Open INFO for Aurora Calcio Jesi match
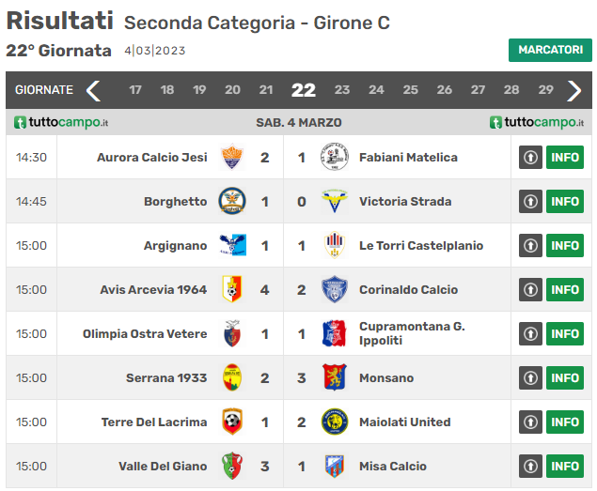The image size is (597, 491). (x=565, y=157)
